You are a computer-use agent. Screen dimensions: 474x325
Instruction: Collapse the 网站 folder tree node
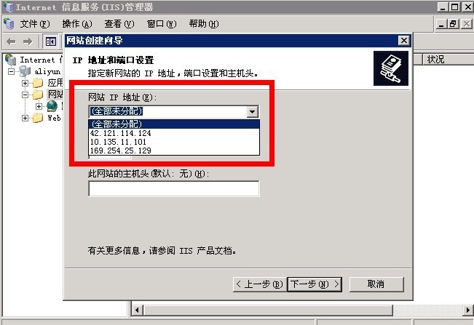pyautogui.click(x=25, y=95)
